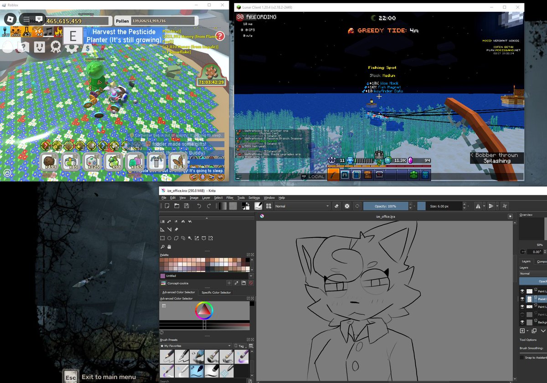547x383 pixels.
Task: Enable the Snap to Assistants checkbox
Action: click(x=522, y=357)
